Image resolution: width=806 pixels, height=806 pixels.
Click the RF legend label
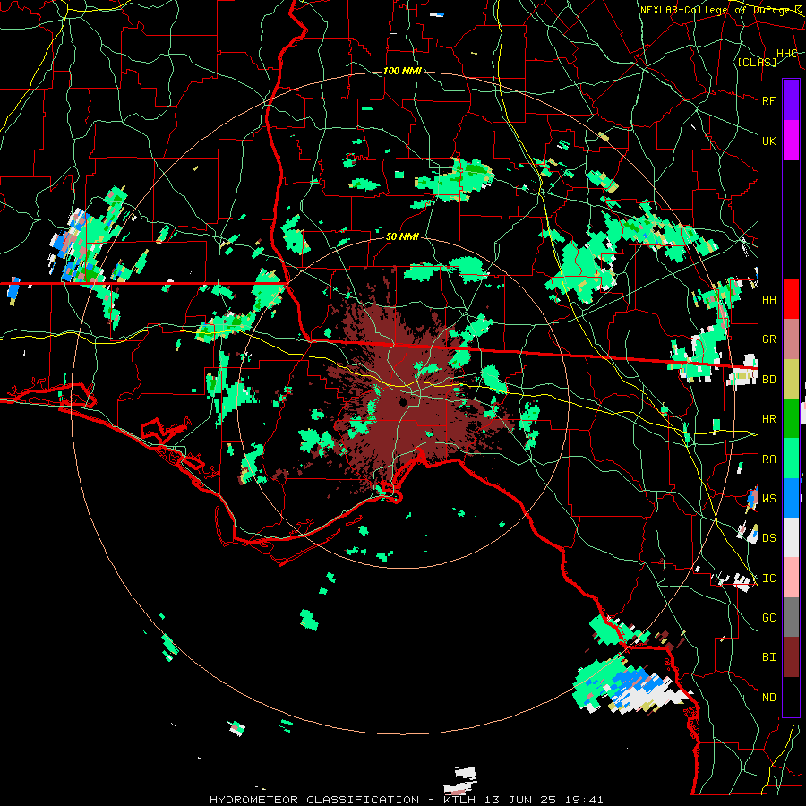click(x=768, y=100)
